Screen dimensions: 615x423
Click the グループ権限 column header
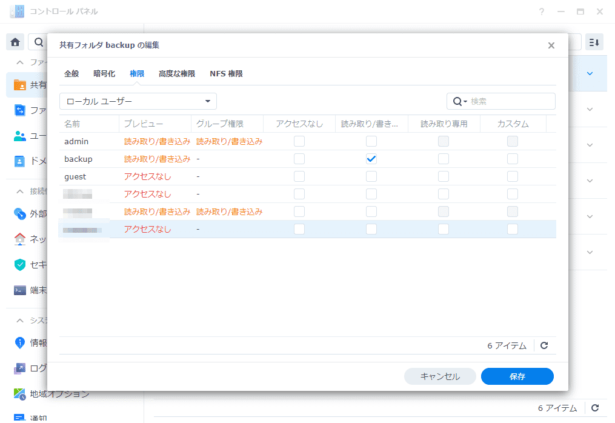pyautogui.click(x=227, y=124)
